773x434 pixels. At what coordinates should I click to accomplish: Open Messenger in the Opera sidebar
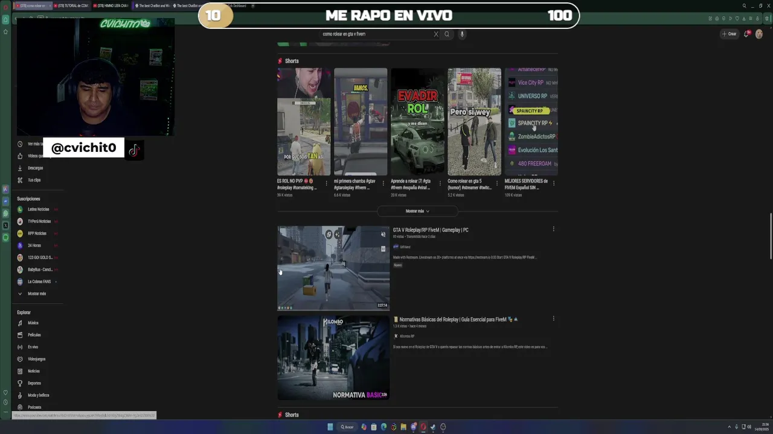pyautogui.click(x=6, y=201)
